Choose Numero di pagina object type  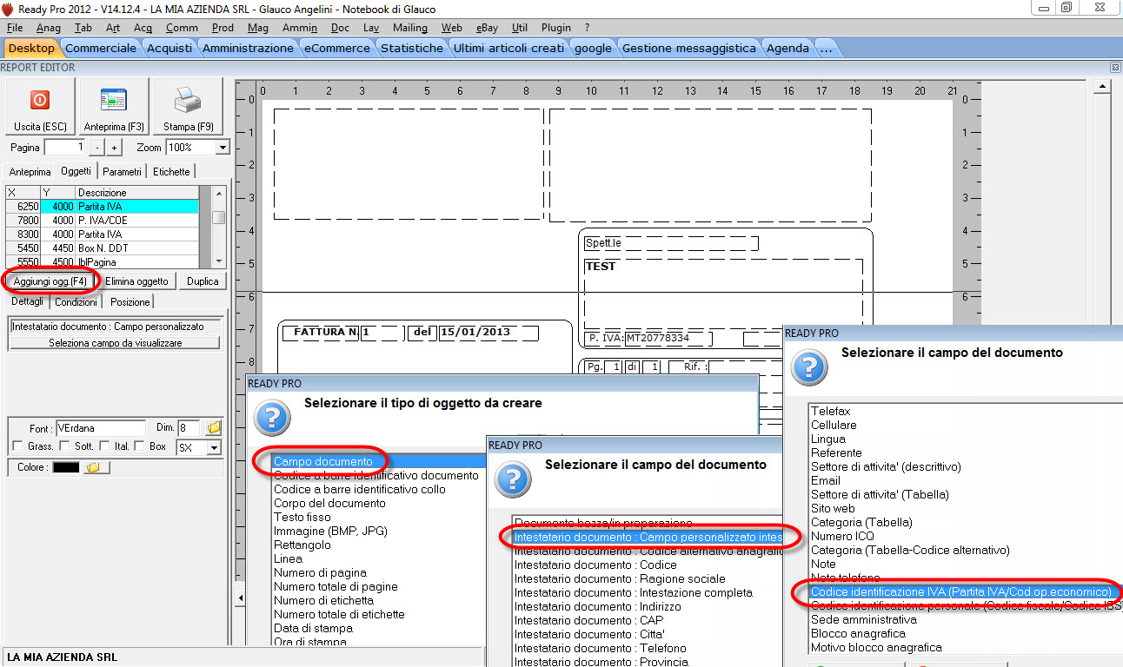(x=320, y=572)
